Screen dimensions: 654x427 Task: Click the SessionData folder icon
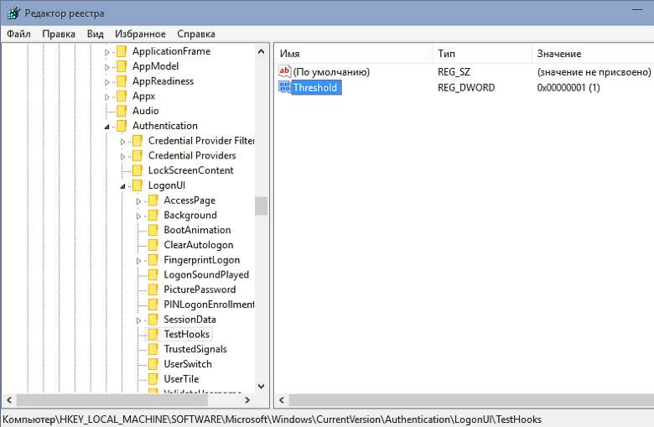tap(153, 320)
